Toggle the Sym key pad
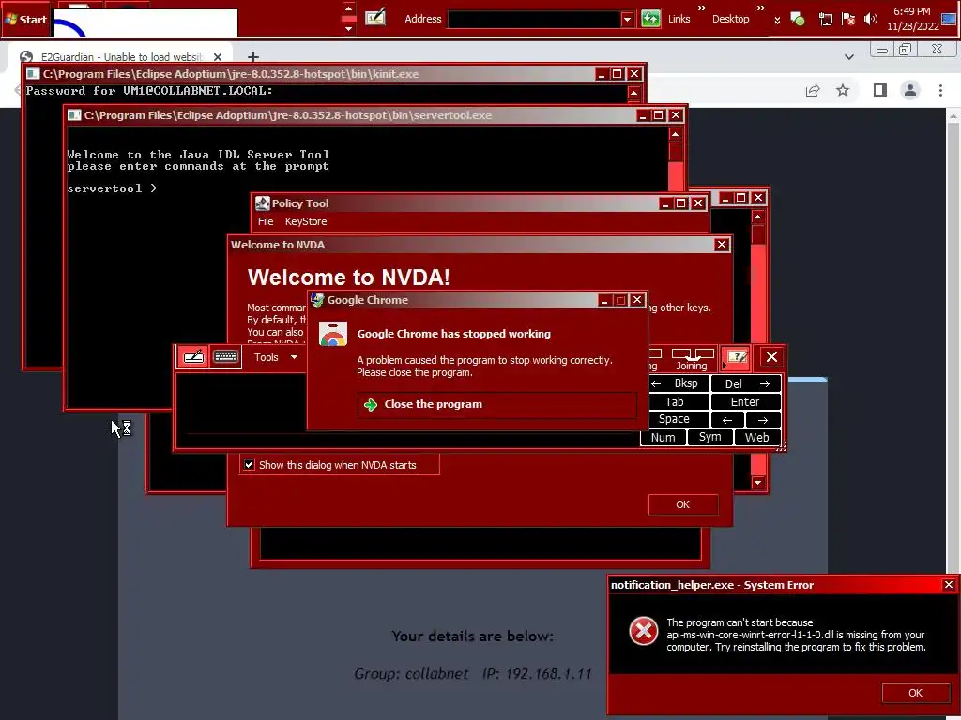This screenshot has height=720, width=961. tap(709, 437)
